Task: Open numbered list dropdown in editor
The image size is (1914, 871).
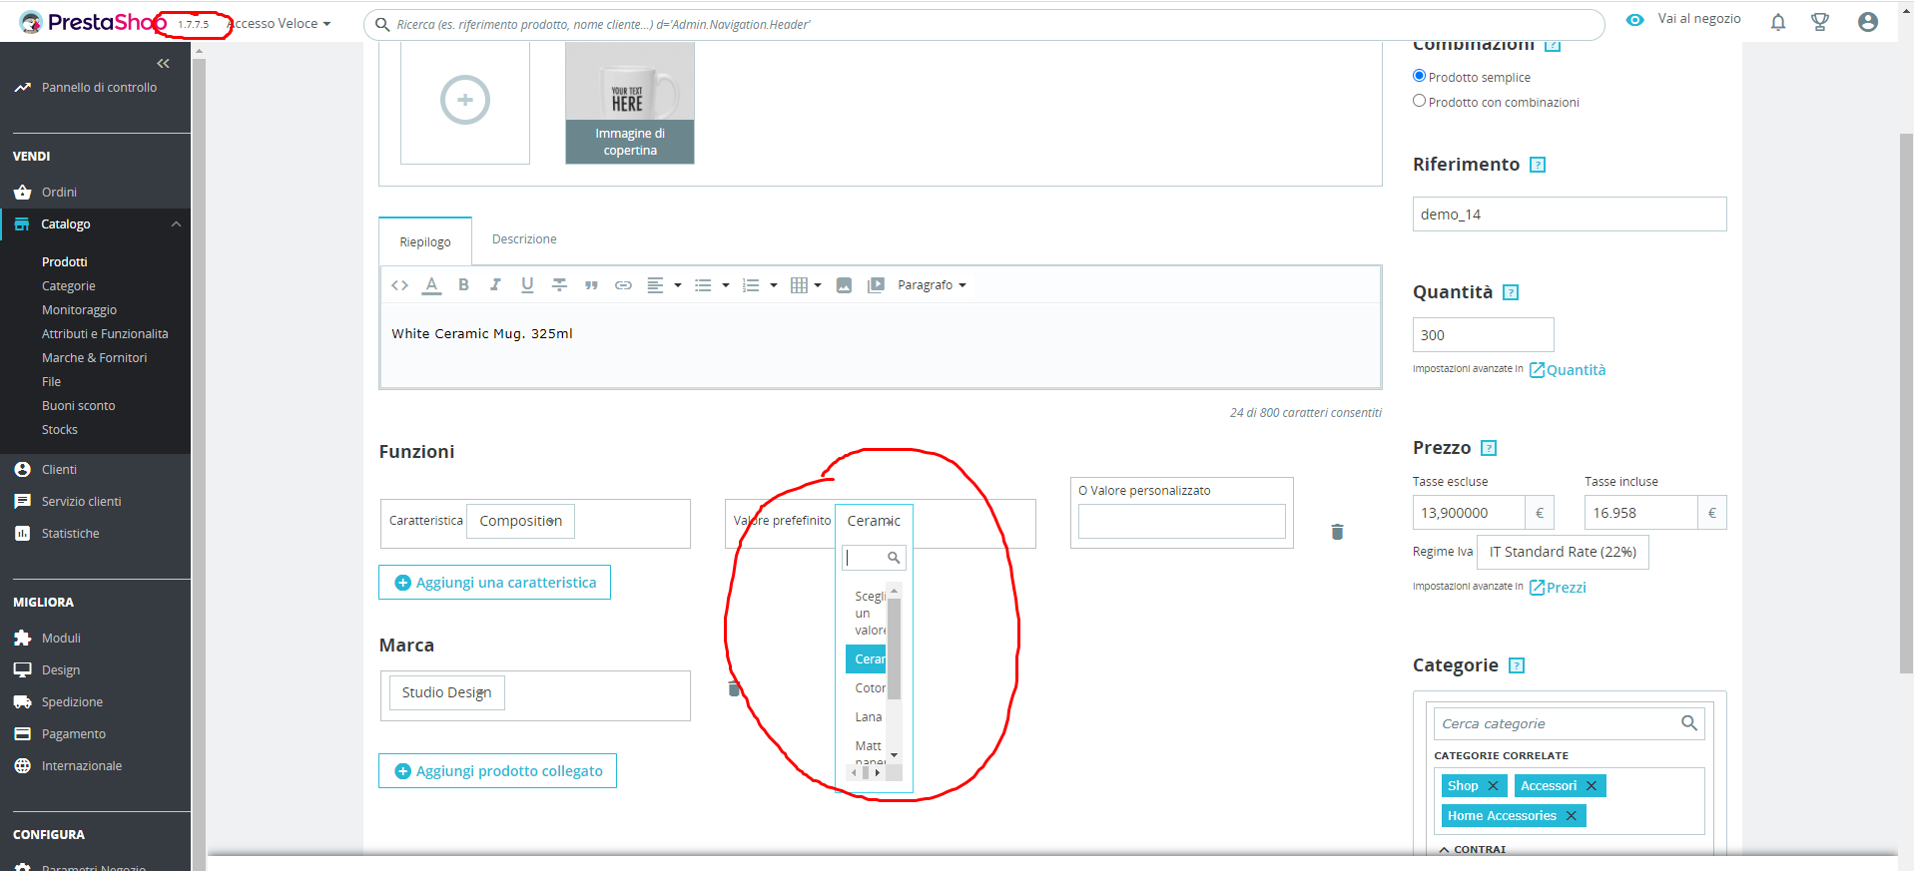Action: pyautogui.click(x=760, y=285)
